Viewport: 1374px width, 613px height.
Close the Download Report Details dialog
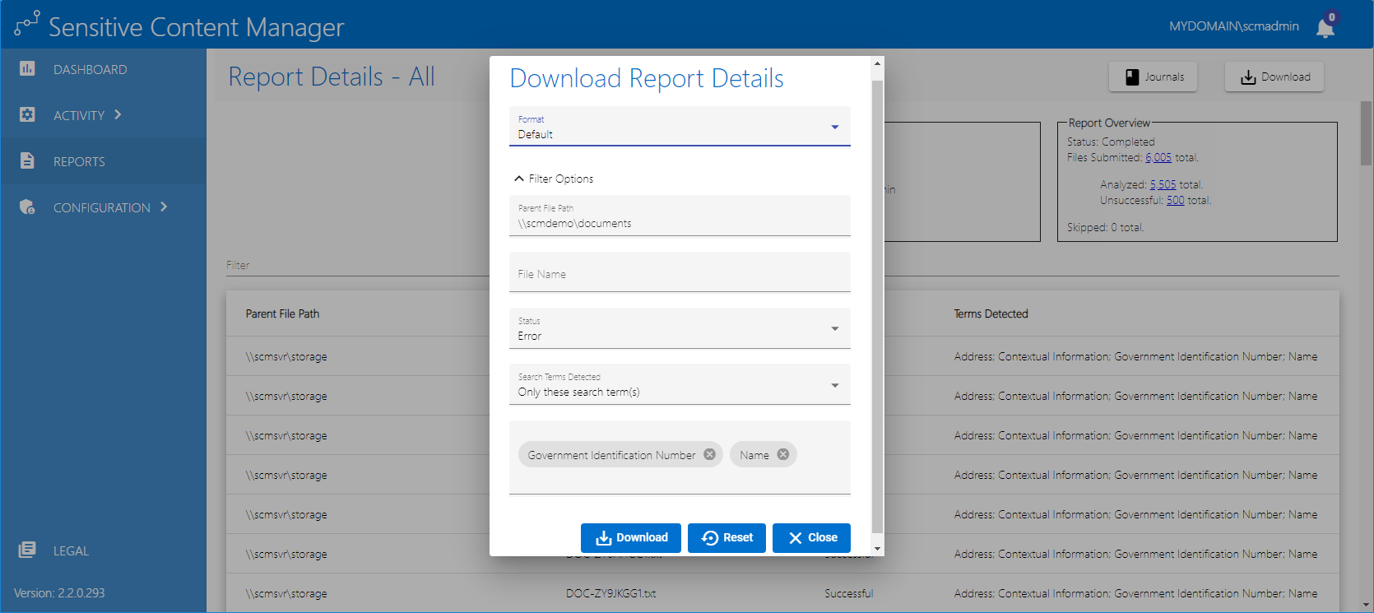(x=811, y=537)
